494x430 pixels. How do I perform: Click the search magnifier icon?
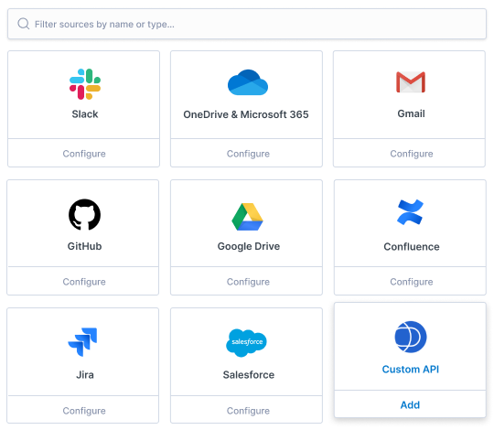pos(23,24)
